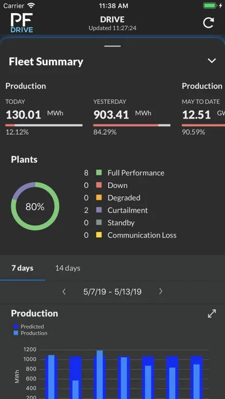225x399 pixels.
Task: Tap the sheet drag handle bar
Action: tap(113, 46)
